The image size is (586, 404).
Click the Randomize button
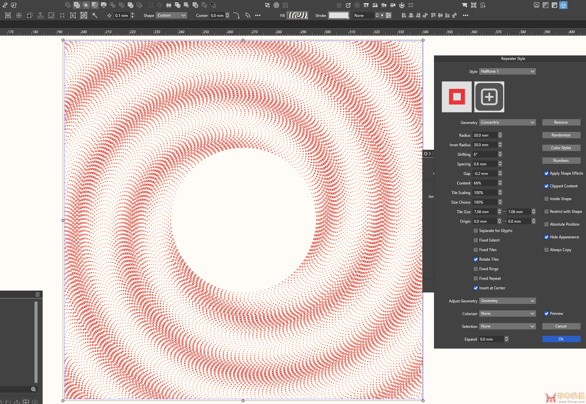tap(561, 135)
